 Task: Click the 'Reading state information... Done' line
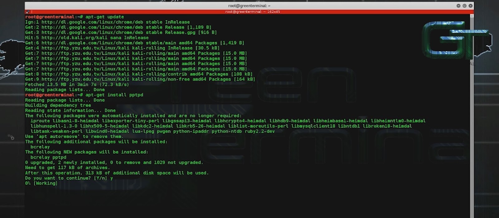[70, 110]
